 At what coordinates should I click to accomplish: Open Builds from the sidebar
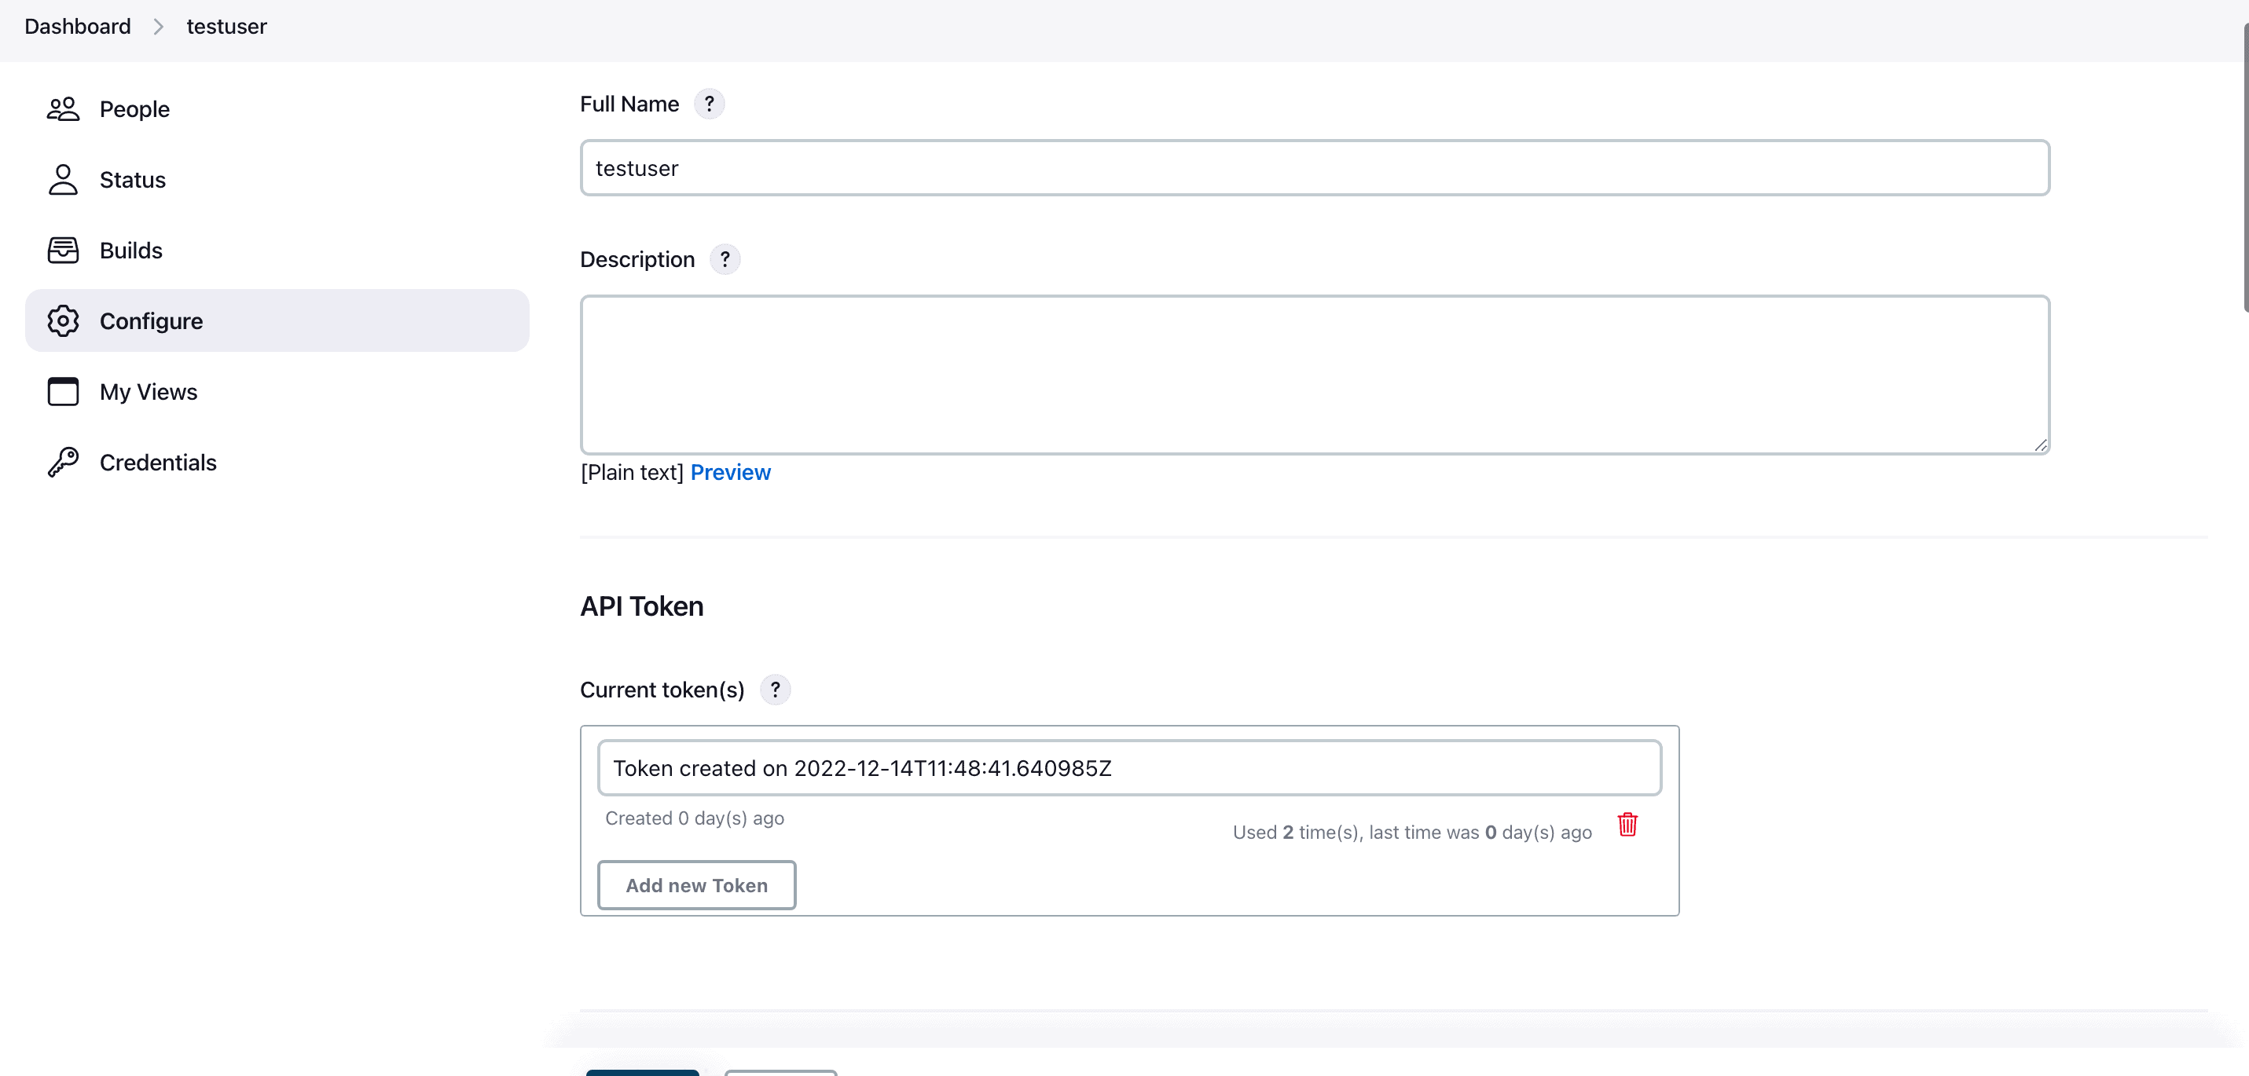[x=130, y=250]
